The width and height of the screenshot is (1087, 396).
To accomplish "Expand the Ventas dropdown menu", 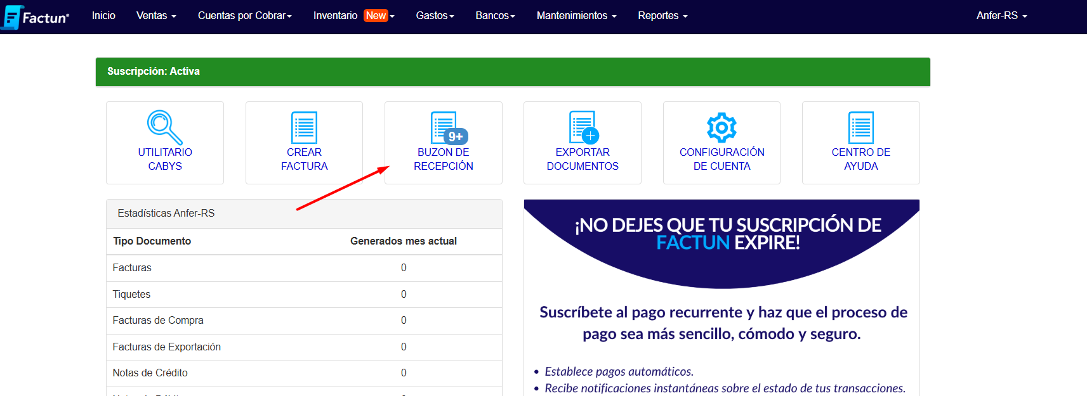I will click(156, 15).
